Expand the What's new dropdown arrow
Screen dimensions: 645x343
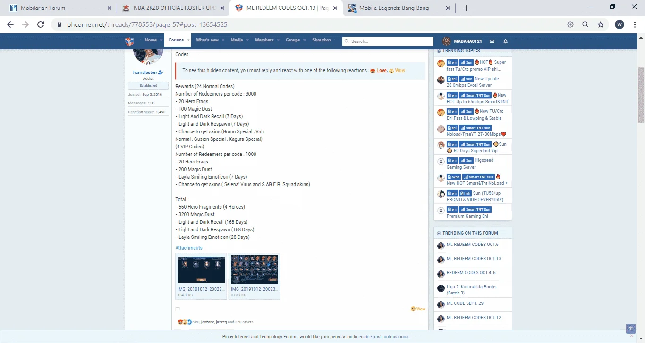[x=223, y=41]
